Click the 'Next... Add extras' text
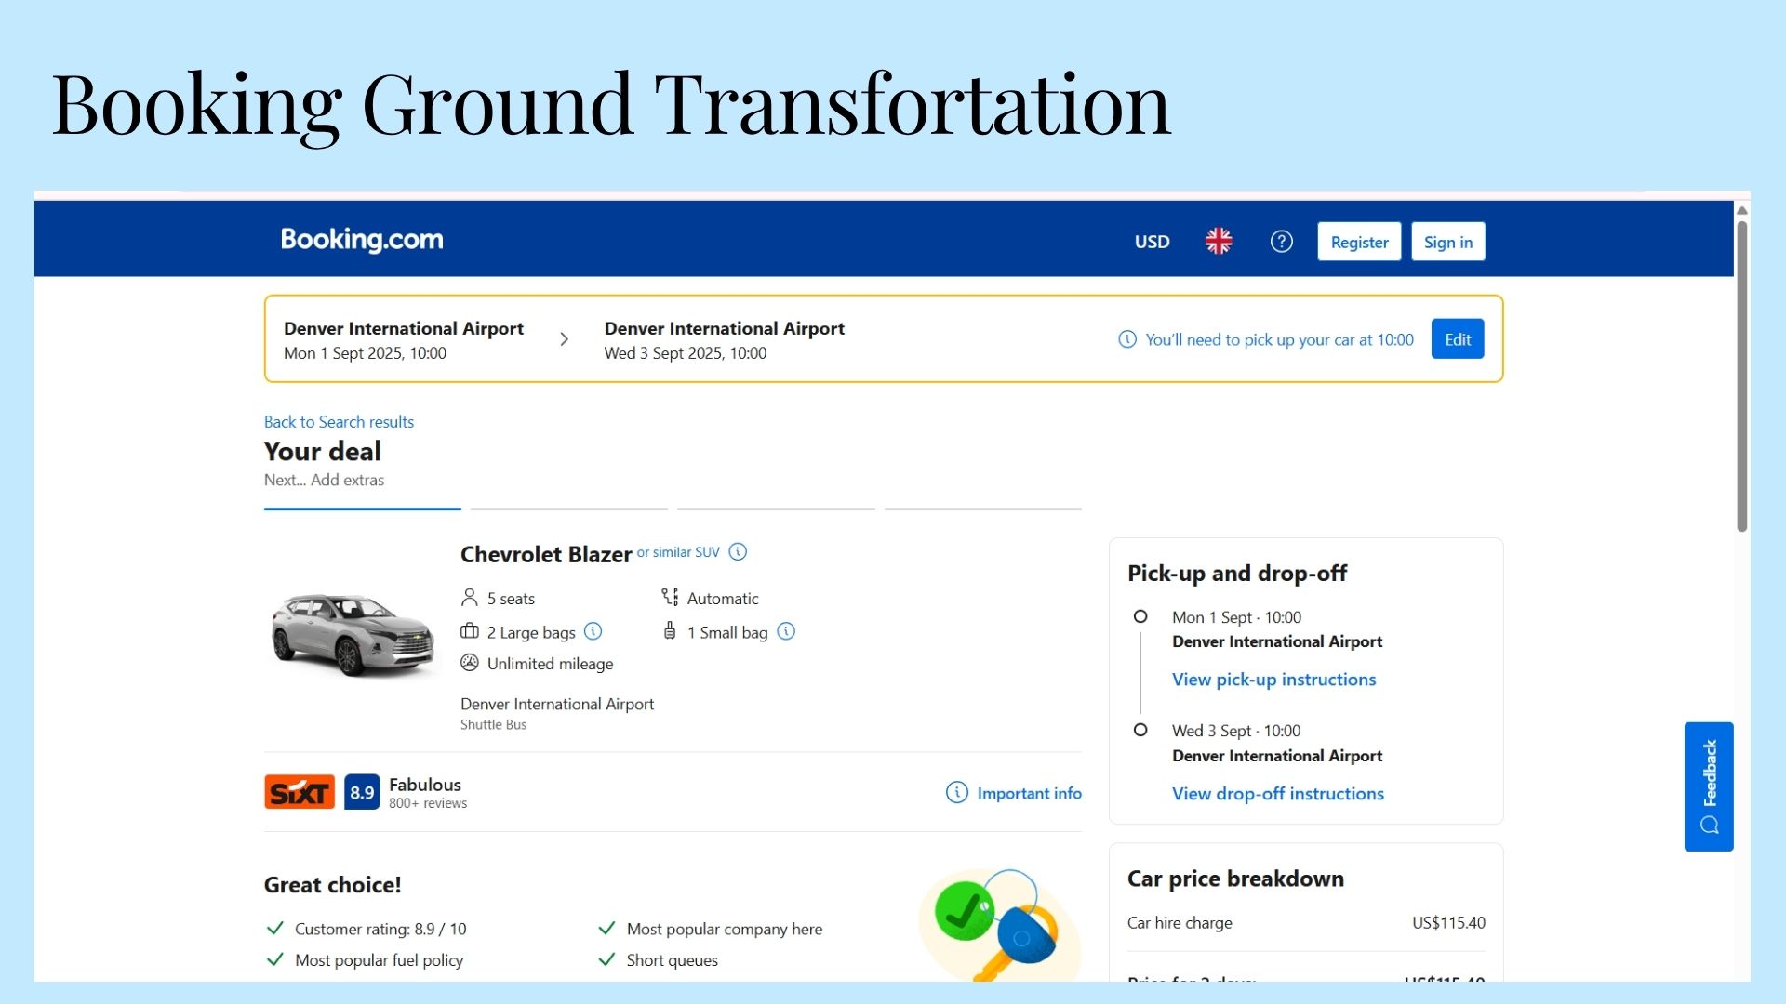 pyautogui.click(x=324, y=481)
